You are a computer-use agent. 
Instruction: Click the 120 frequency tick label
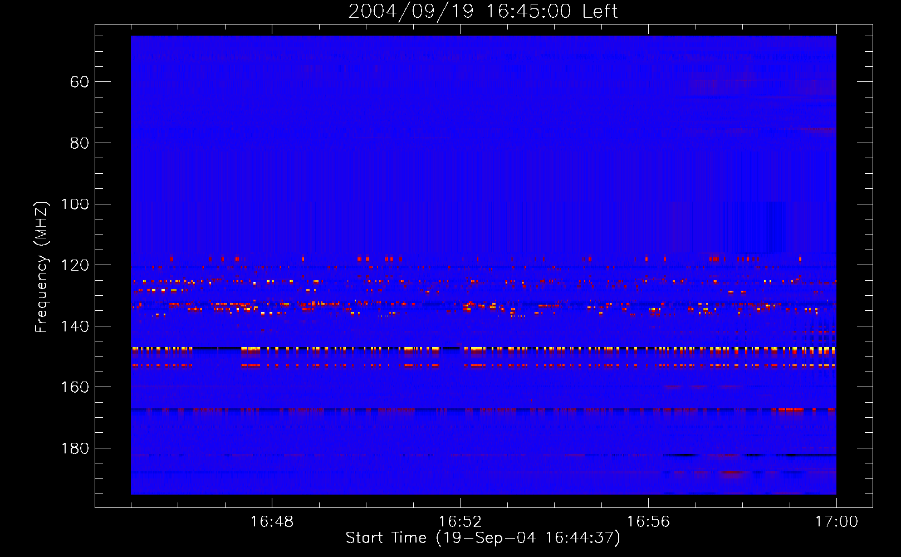(x=75, y=266)
